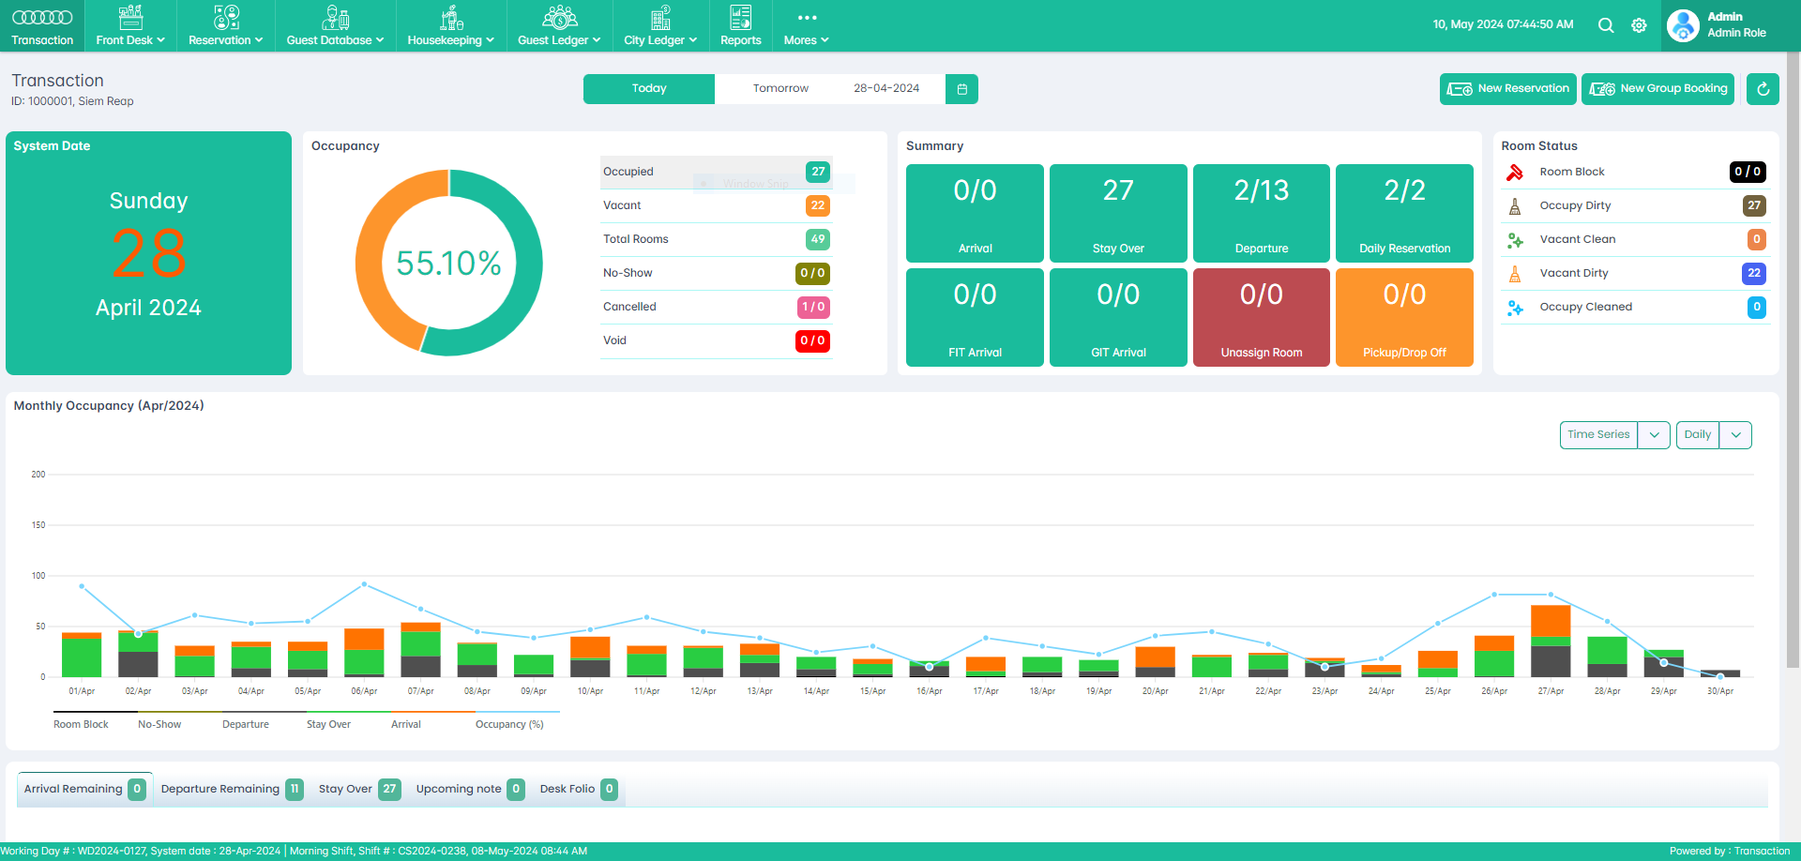
Task: Toggle the Arrival legend series
Action: [x=406, y=724]
